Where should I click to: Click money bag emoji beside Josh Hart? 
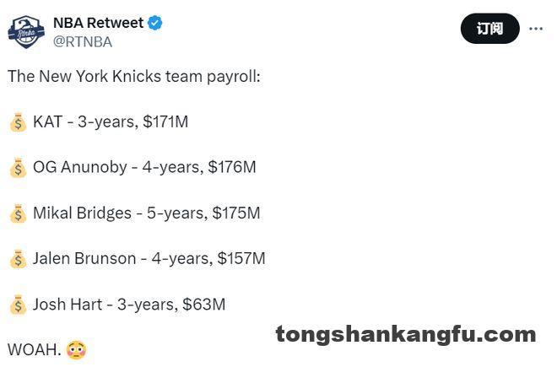18,305
